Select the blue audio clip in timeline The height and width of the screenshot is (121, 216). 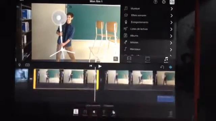point(166,99)
